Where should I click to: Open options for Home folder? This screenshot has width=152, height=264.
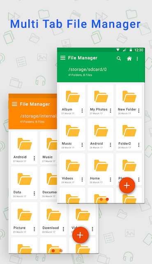coord(111,180)
